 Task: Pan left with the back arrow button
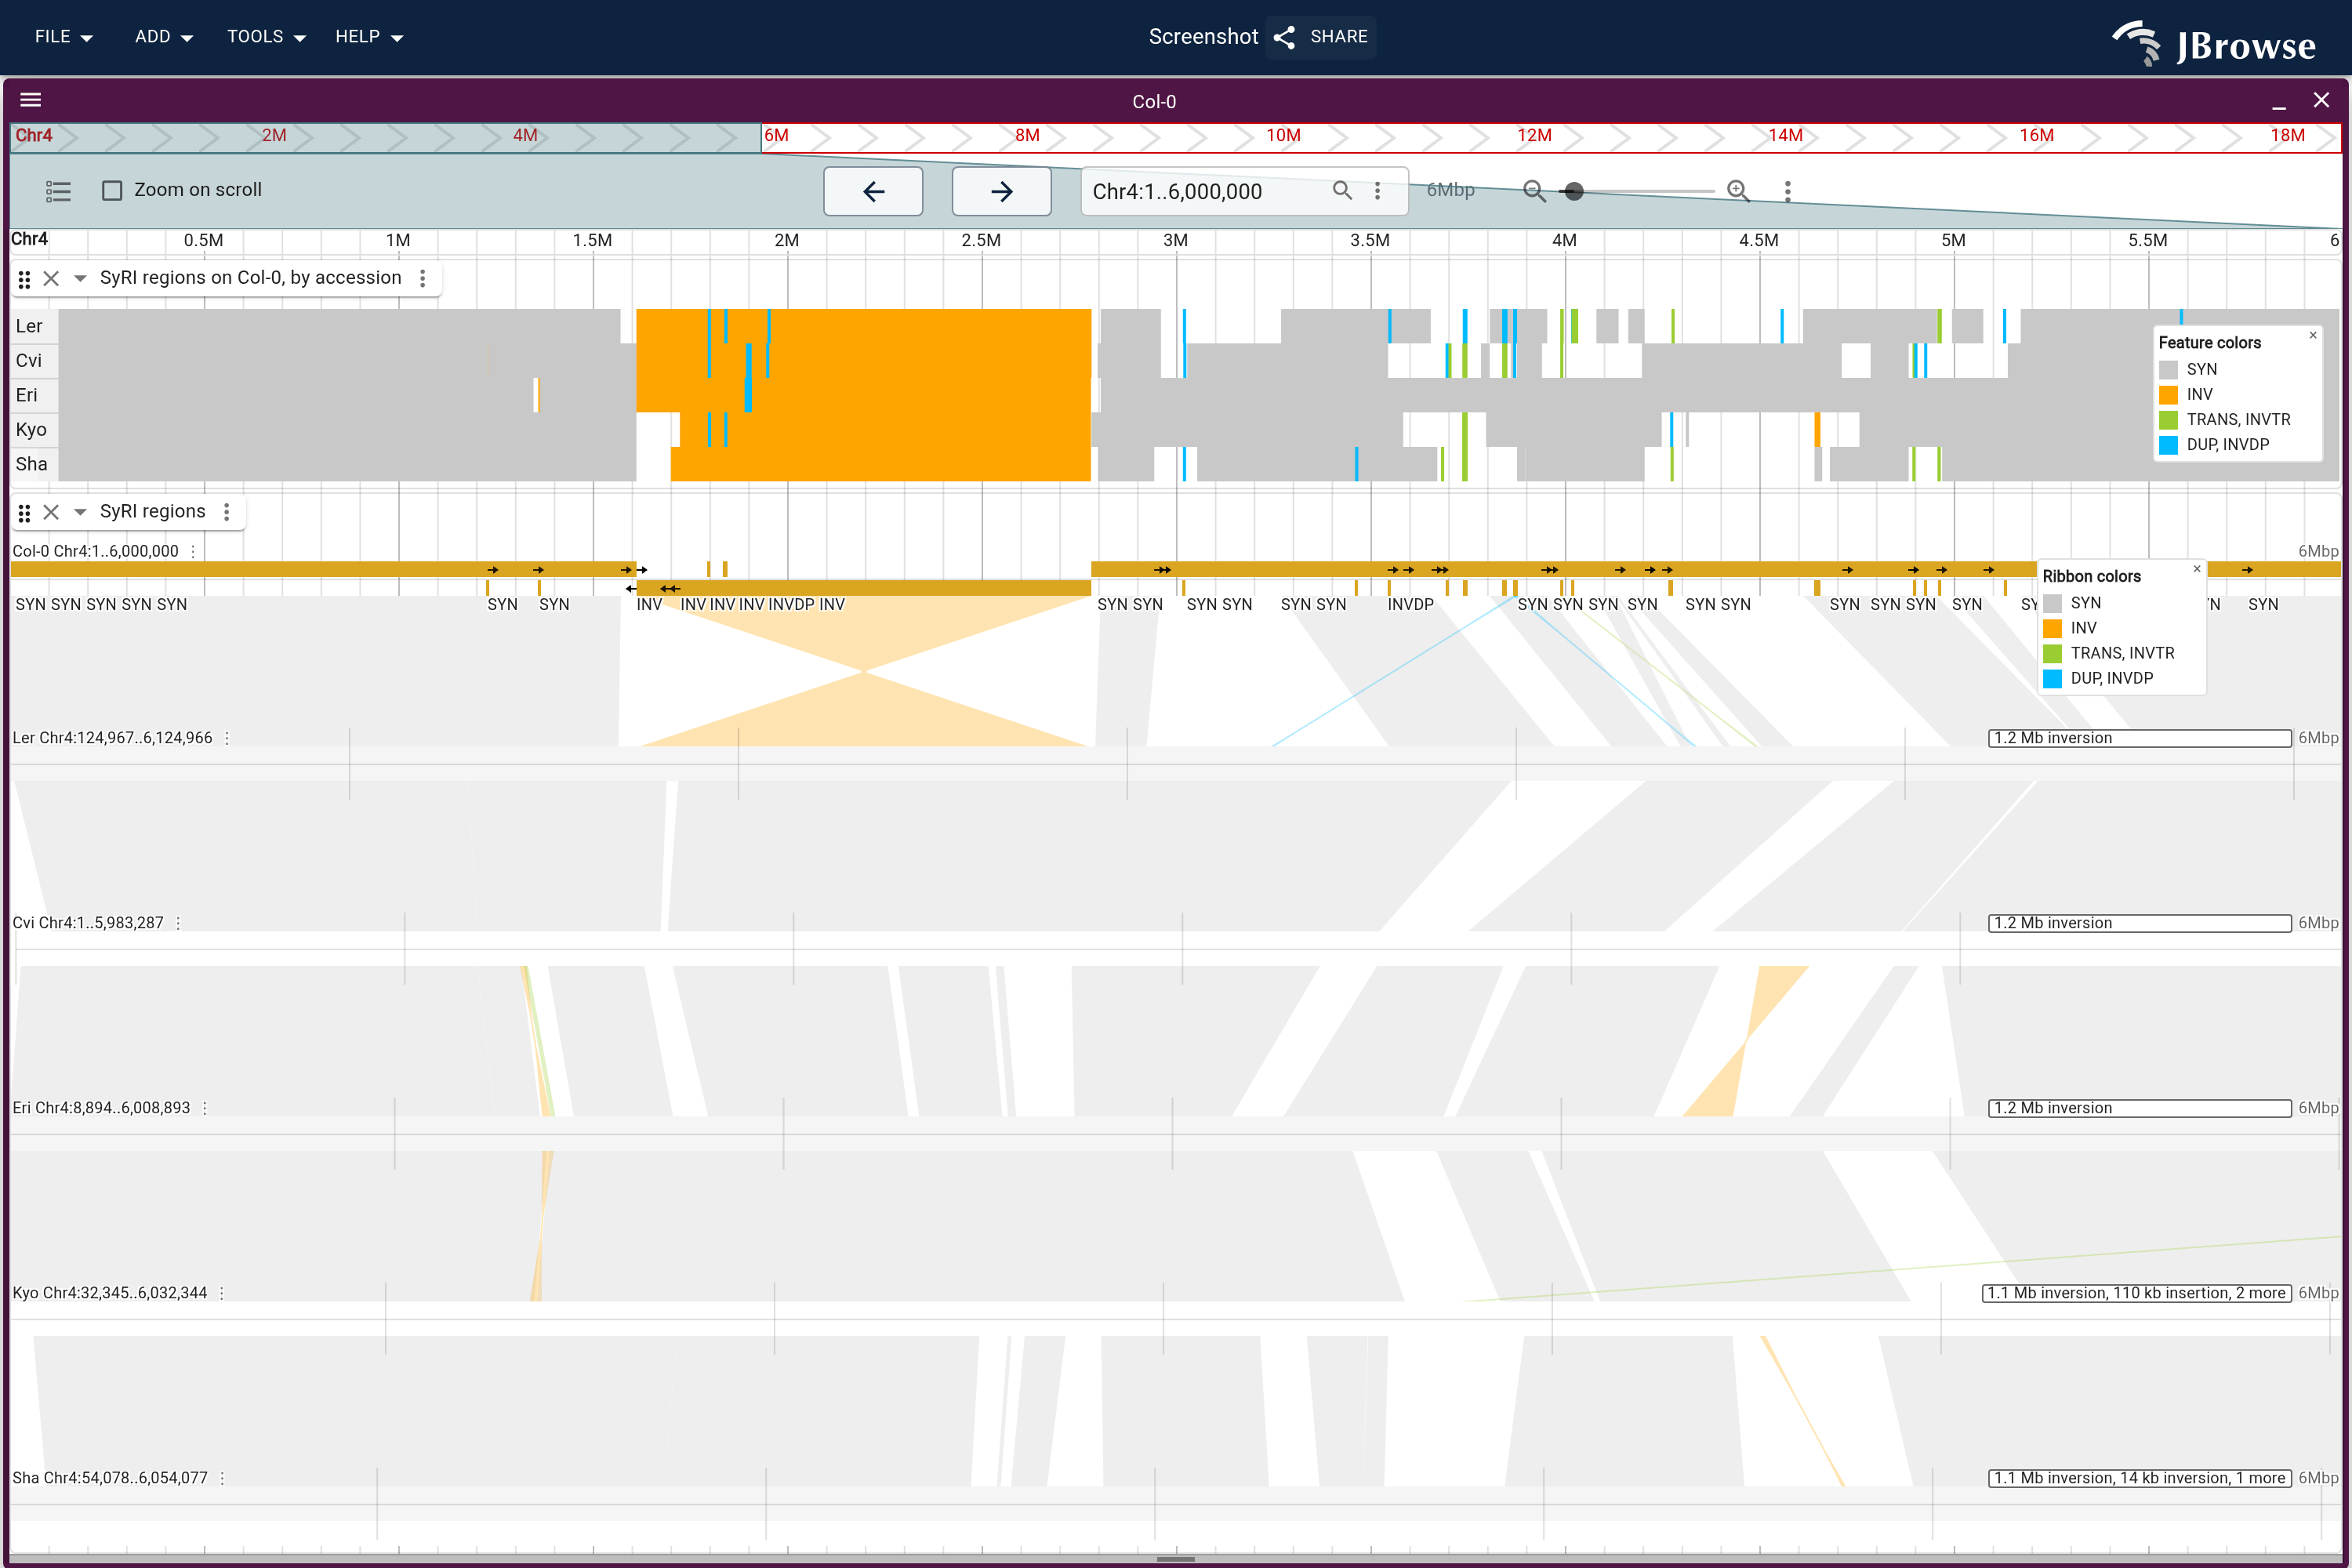(x=873, y=191)
